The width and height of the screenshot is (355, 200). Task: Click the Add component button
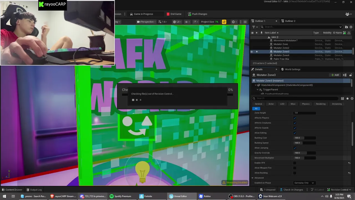click(x=335, y=75)
